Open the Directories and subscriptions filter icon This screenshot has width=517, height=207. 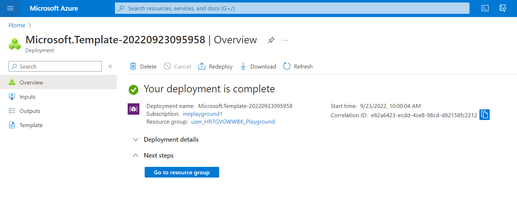[502, 9]
